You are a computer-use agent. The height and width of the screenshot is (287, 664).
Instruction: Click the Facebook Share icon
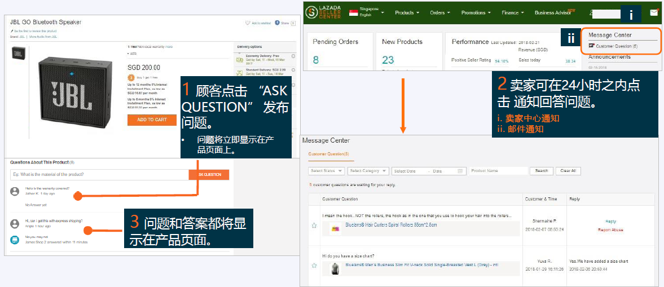278,23
